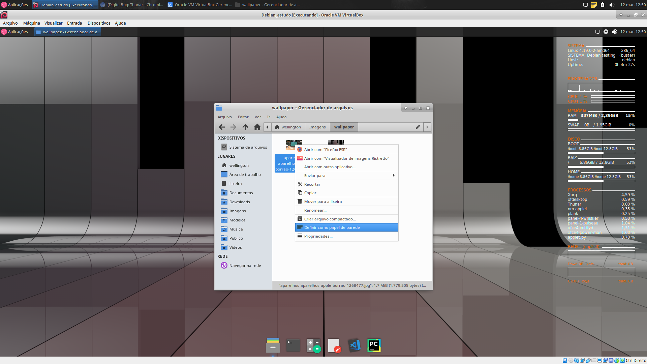The width and height of the screenshot is (647, 364).
Task: Launch PyCharm from the dock
Action: (374, 345)
